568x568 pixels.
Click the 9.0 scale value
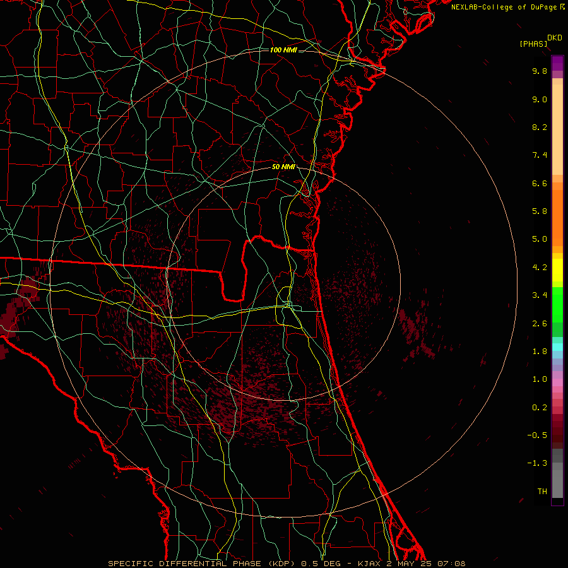click(x=540, y=99)
